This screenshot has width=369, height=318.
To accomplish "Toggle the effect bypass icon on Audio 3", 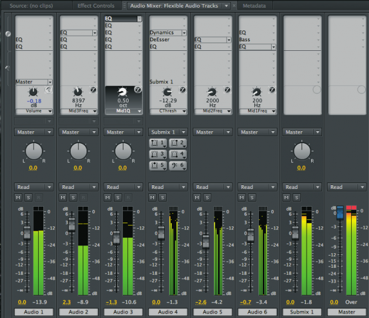I will [137, 90].
